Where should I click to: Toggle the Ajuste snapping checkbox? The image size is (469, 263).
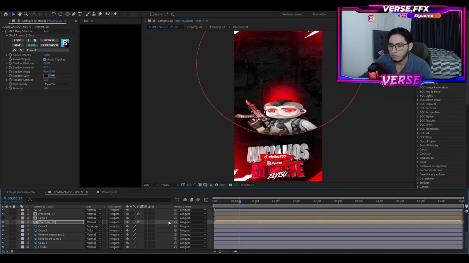tap(152, 14)
